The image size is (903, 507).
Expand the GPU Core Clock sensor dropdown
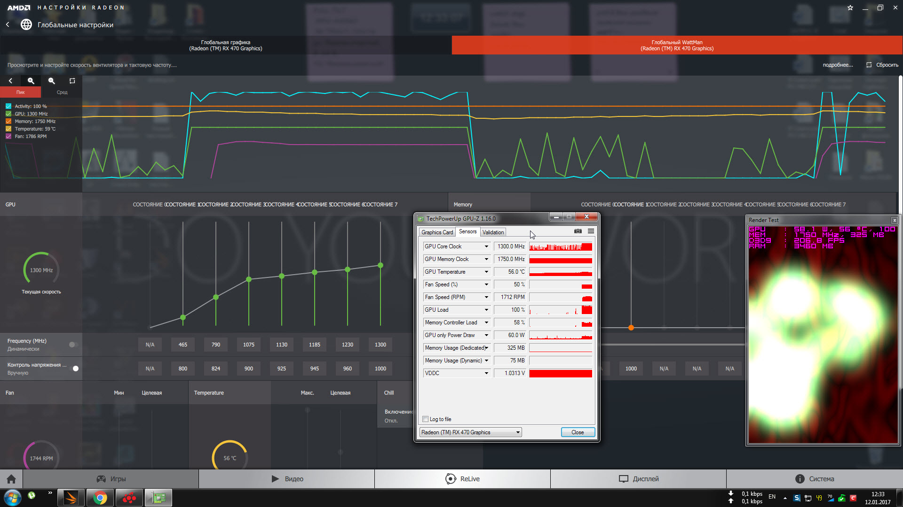tap(486, 246)
